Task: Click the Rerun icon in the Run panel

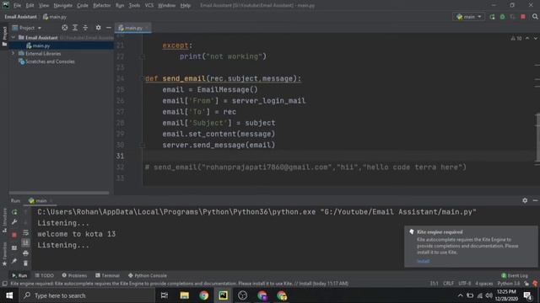Action: click(x=14, y=212)
